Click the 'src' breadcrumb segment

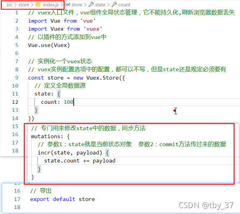pos(9,5)
